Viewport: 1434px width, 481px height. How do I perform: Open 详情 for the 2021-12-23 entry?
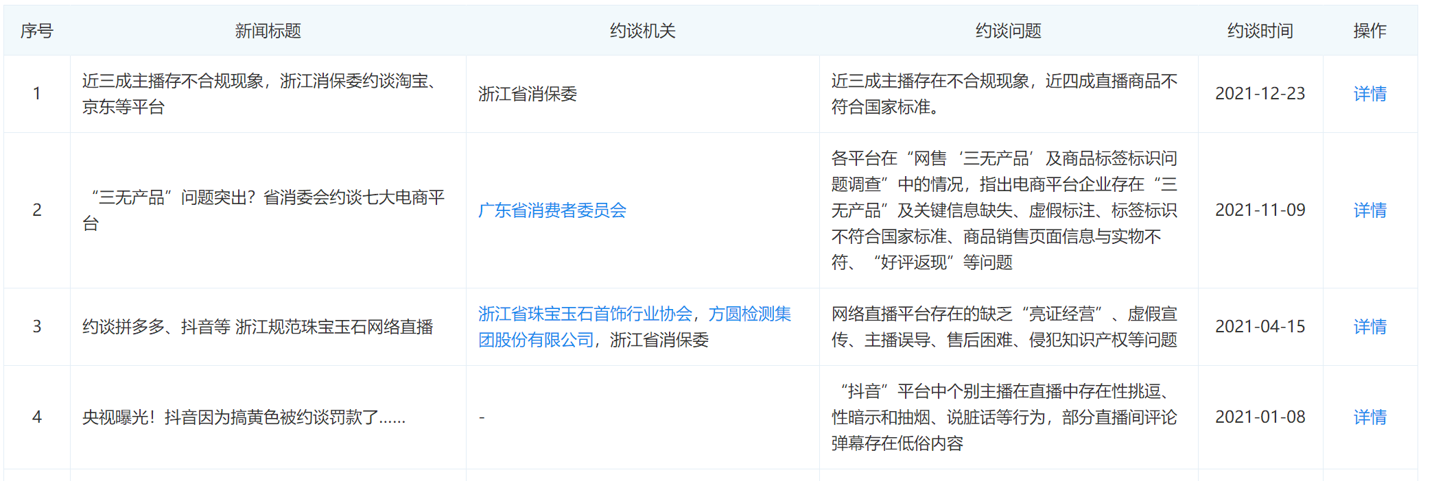pyautogui.click(x=1370, y=94)
